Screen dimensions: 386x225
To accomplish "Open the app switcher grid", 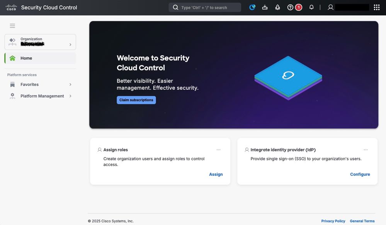I will coord(377,7).
